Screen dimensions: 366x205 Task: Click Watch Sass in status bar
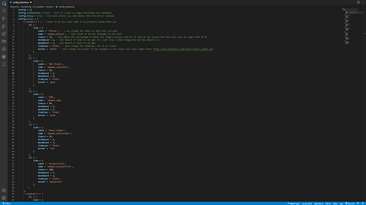293,203
